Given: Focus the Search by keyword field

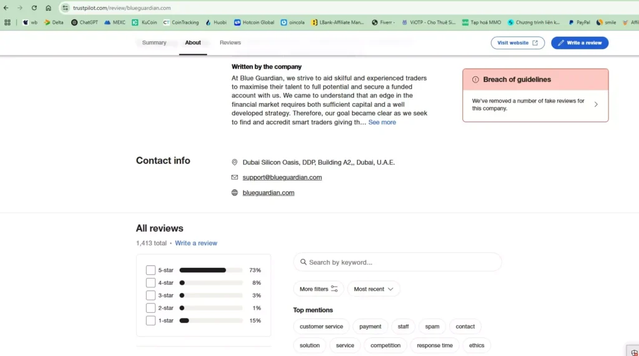Looking at the screenshot, I should tap(398, 262).
